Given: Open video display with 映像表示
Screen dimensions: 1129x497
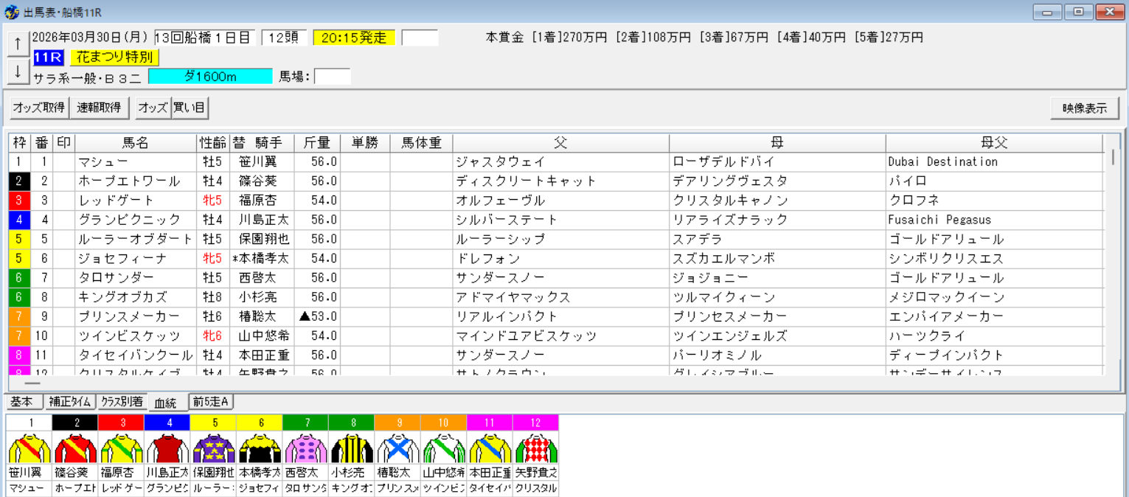Looking at the screenshot, I should [x=1084, y=107].
